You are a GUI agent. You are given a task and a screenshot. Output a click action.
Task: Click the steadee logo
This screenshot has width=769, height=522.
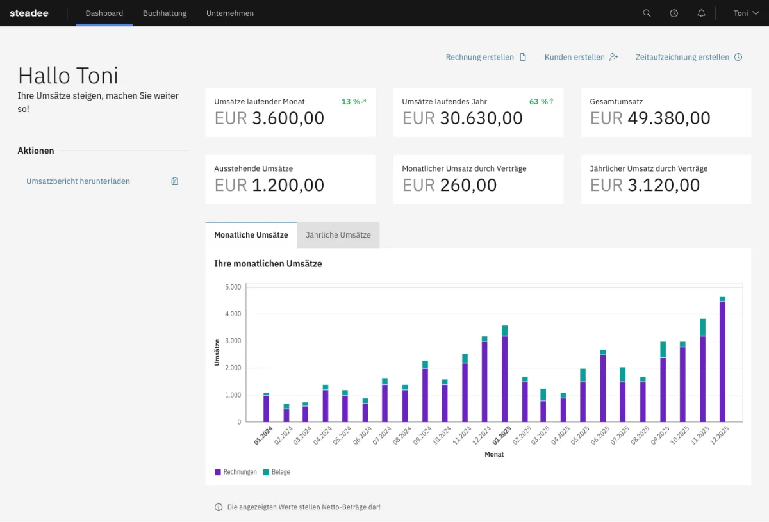click(x=29, y=13)
